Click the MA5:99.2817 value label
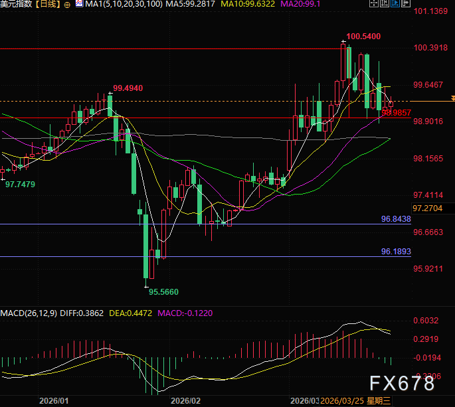The width and height of the screenshot is (455, 407). click(x=191, y=4)
